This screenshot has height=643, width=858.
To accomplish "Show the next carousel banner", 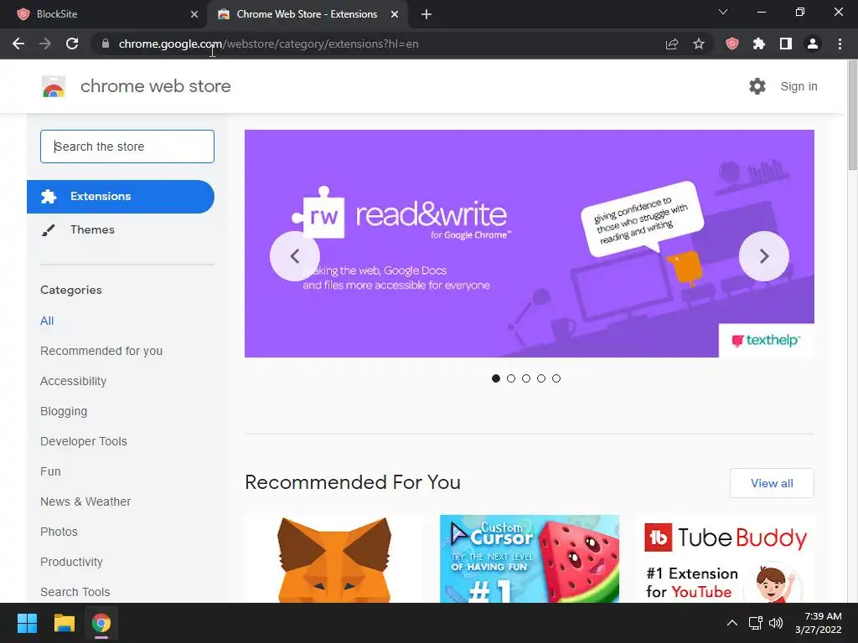I will [x=764, y=256].
